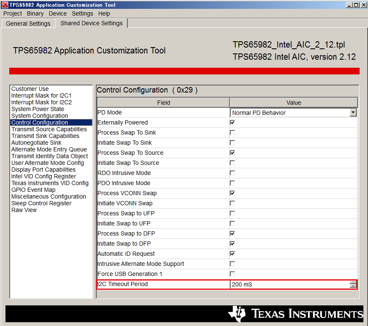The height and width of the screenshot is (326, 368).
Task: Open the Help menu
Action: pyautogui.click(x=104, y=13)
